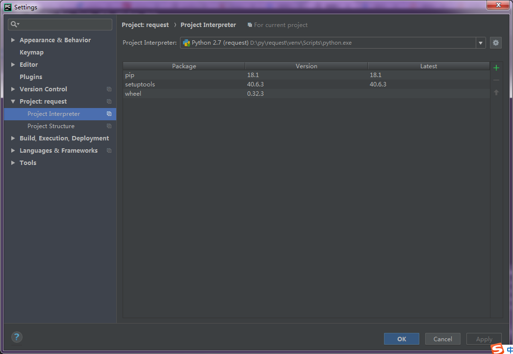Click the Apply button
The image size is (513, 354).
(x=484, y=339)
